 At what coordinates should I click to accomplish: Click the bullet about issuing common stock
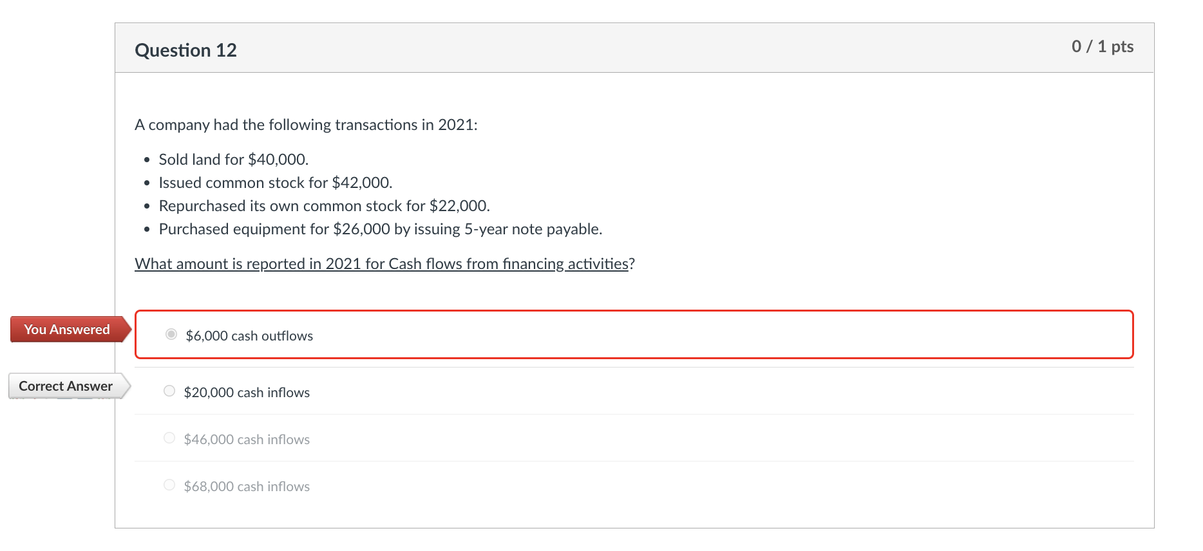[x=275, y=182]
